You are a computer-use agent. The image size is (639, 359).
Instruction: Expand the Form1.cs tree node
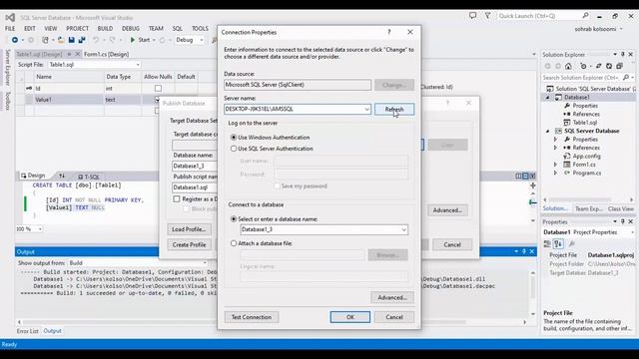555,165
